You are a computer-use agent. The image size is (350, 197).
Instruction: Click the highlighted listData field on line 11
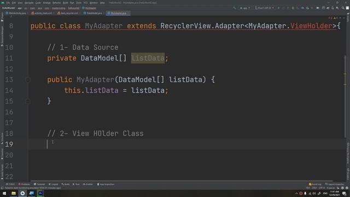click(x=148, y=59)
